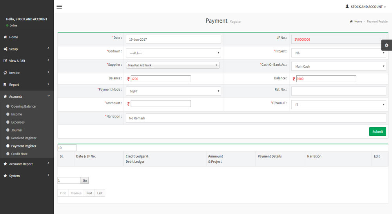The height and width of the screenshot is (214, 392).
Task: Open the Cash Or Bank Ac dropdown
Action: click(x=339, y=67)
